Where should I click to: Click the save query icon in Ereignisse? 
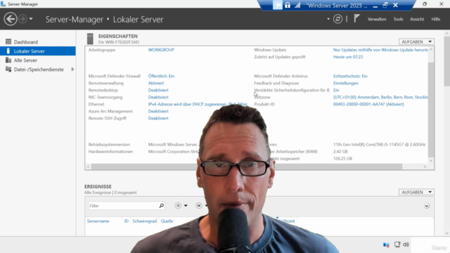click(198, 206)
